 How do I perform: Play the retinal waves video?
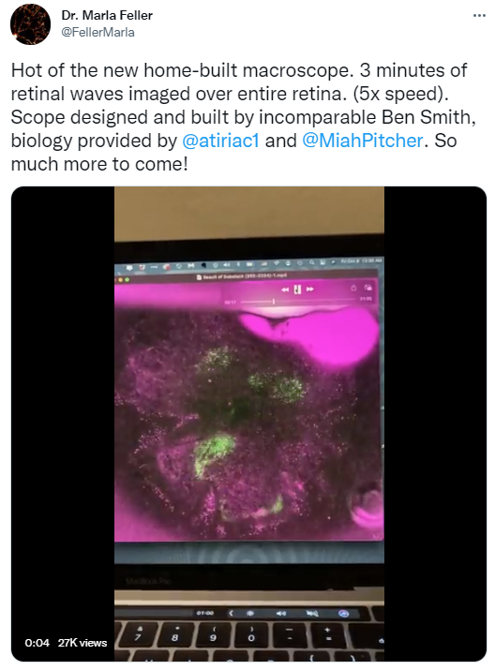tap(248, 424)
